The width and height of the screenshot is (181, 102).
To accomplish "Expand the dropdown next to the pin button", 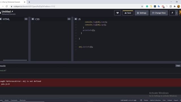I will pos(176,13).
